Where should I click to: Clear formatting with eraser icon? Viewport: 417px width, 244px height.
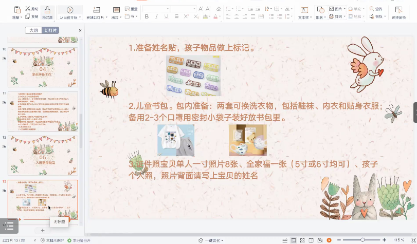(x=219, y=9)
